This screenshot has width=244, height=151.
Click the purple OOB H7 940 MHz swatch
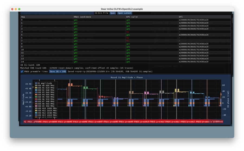36,102
